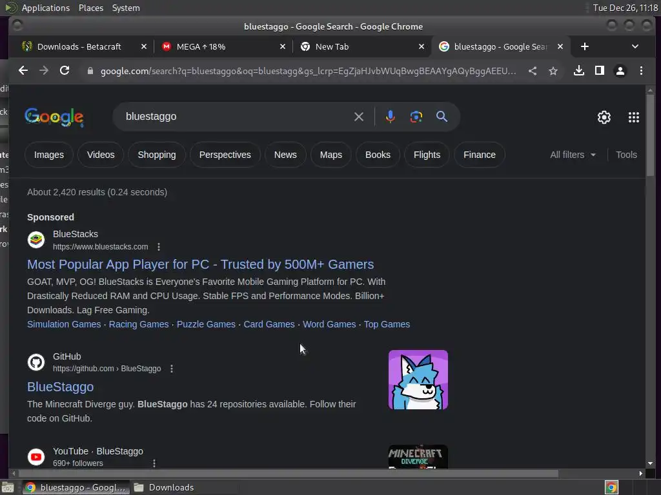
Task: Filter results by News
Action: (285, 155)
